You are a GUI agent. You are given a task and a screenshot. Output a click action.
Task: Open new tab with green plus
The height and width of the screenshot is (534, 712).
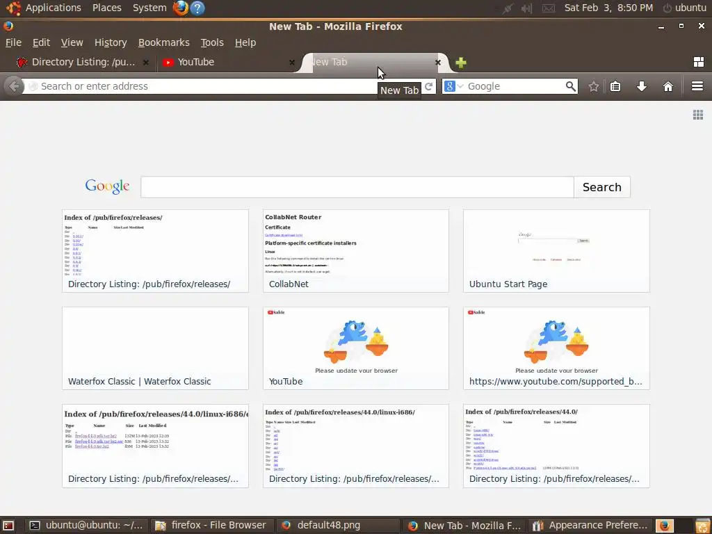coord(461,63)
